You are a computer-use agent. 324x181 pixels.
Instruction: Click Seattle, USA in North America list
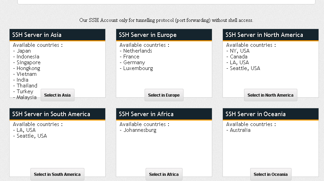(245, 68)
